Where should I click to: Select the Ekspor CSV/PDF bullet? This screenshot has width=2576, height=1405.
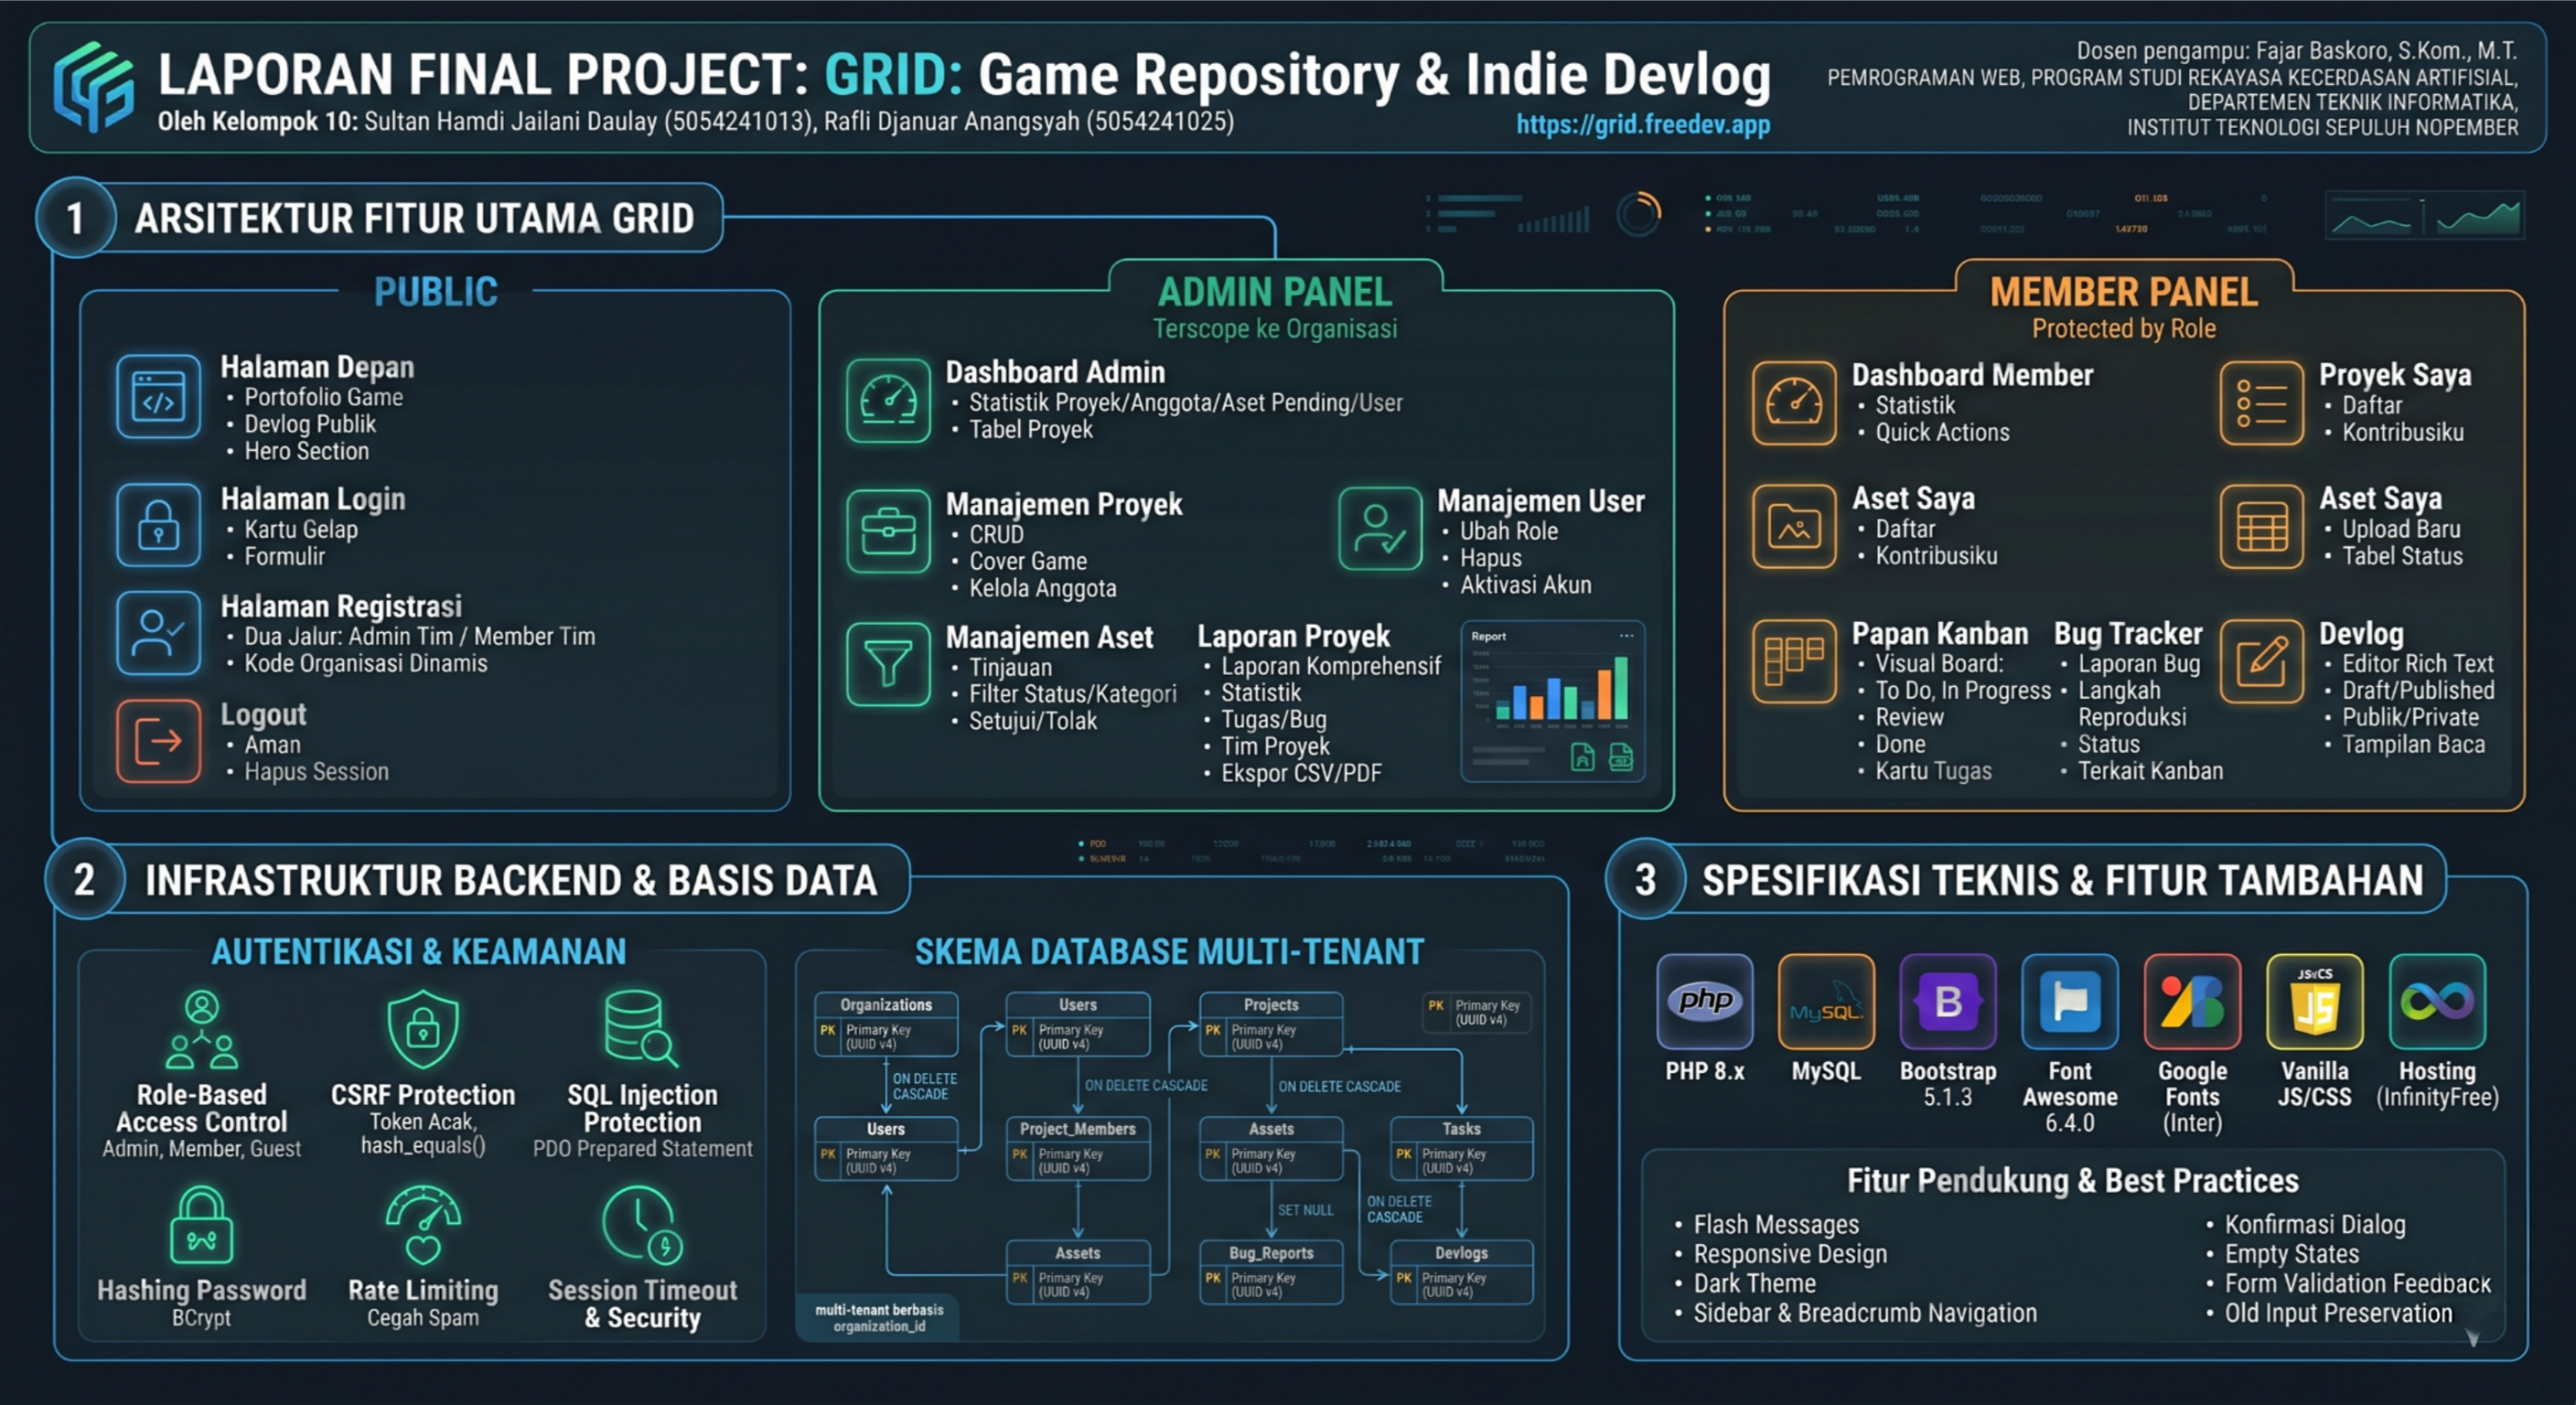click(x=1301, y=772)
